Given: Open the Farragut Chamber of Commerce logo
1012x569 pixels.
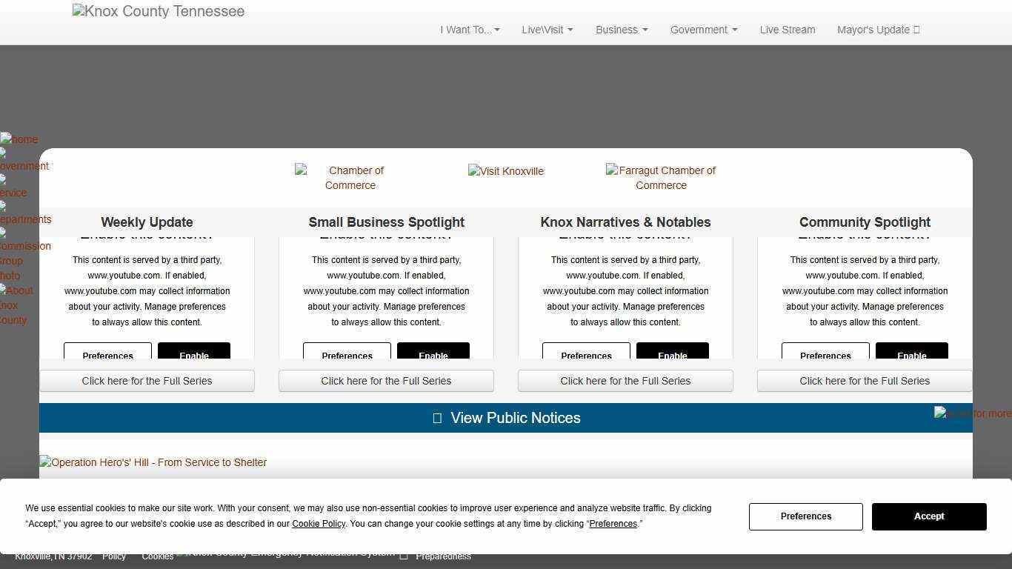Looking at the screenshot, I should coord(661,178).
